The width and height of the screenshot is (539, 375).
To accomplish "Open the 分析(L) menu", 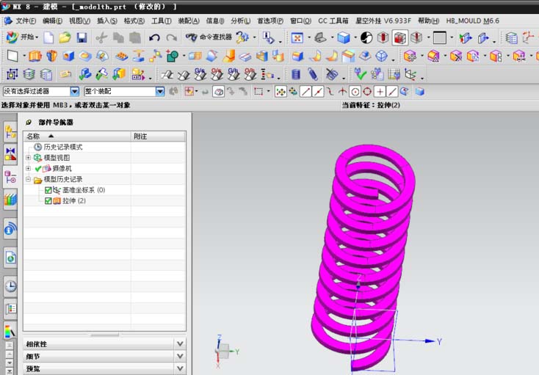I will coord(240,21).
